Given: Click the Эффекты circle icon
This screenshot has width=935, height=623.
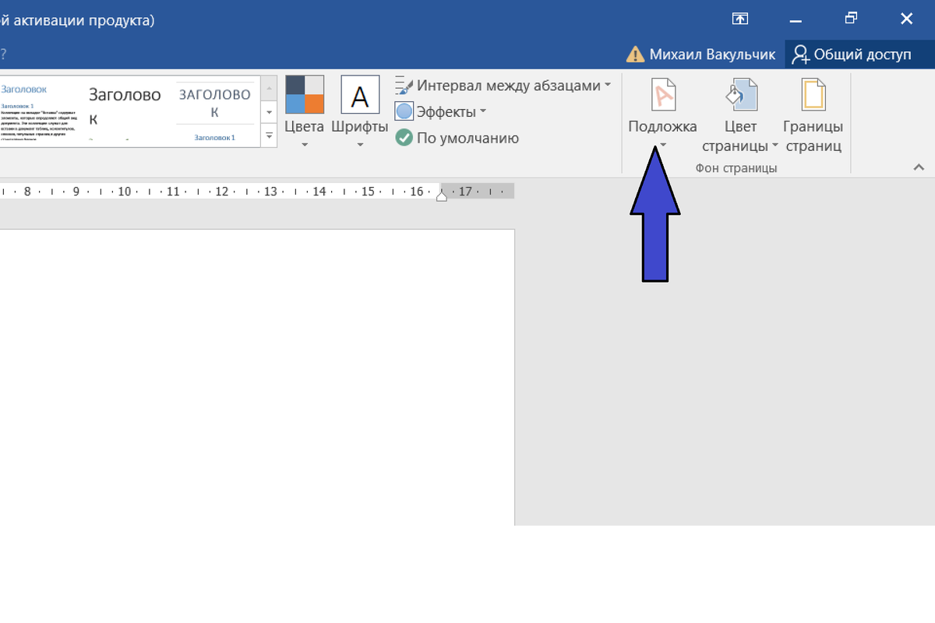Looking at the screenshot, I should pyautogui.click(x=404, y=111).
